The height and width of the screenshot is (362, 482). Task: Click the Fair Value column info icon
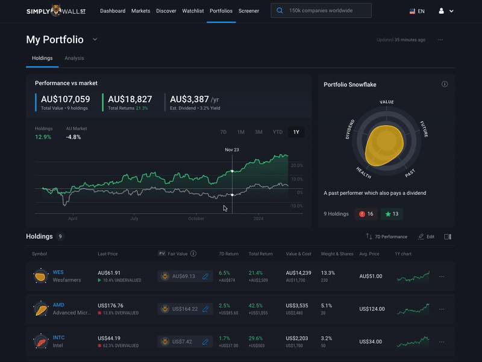[x=193, y=253]
